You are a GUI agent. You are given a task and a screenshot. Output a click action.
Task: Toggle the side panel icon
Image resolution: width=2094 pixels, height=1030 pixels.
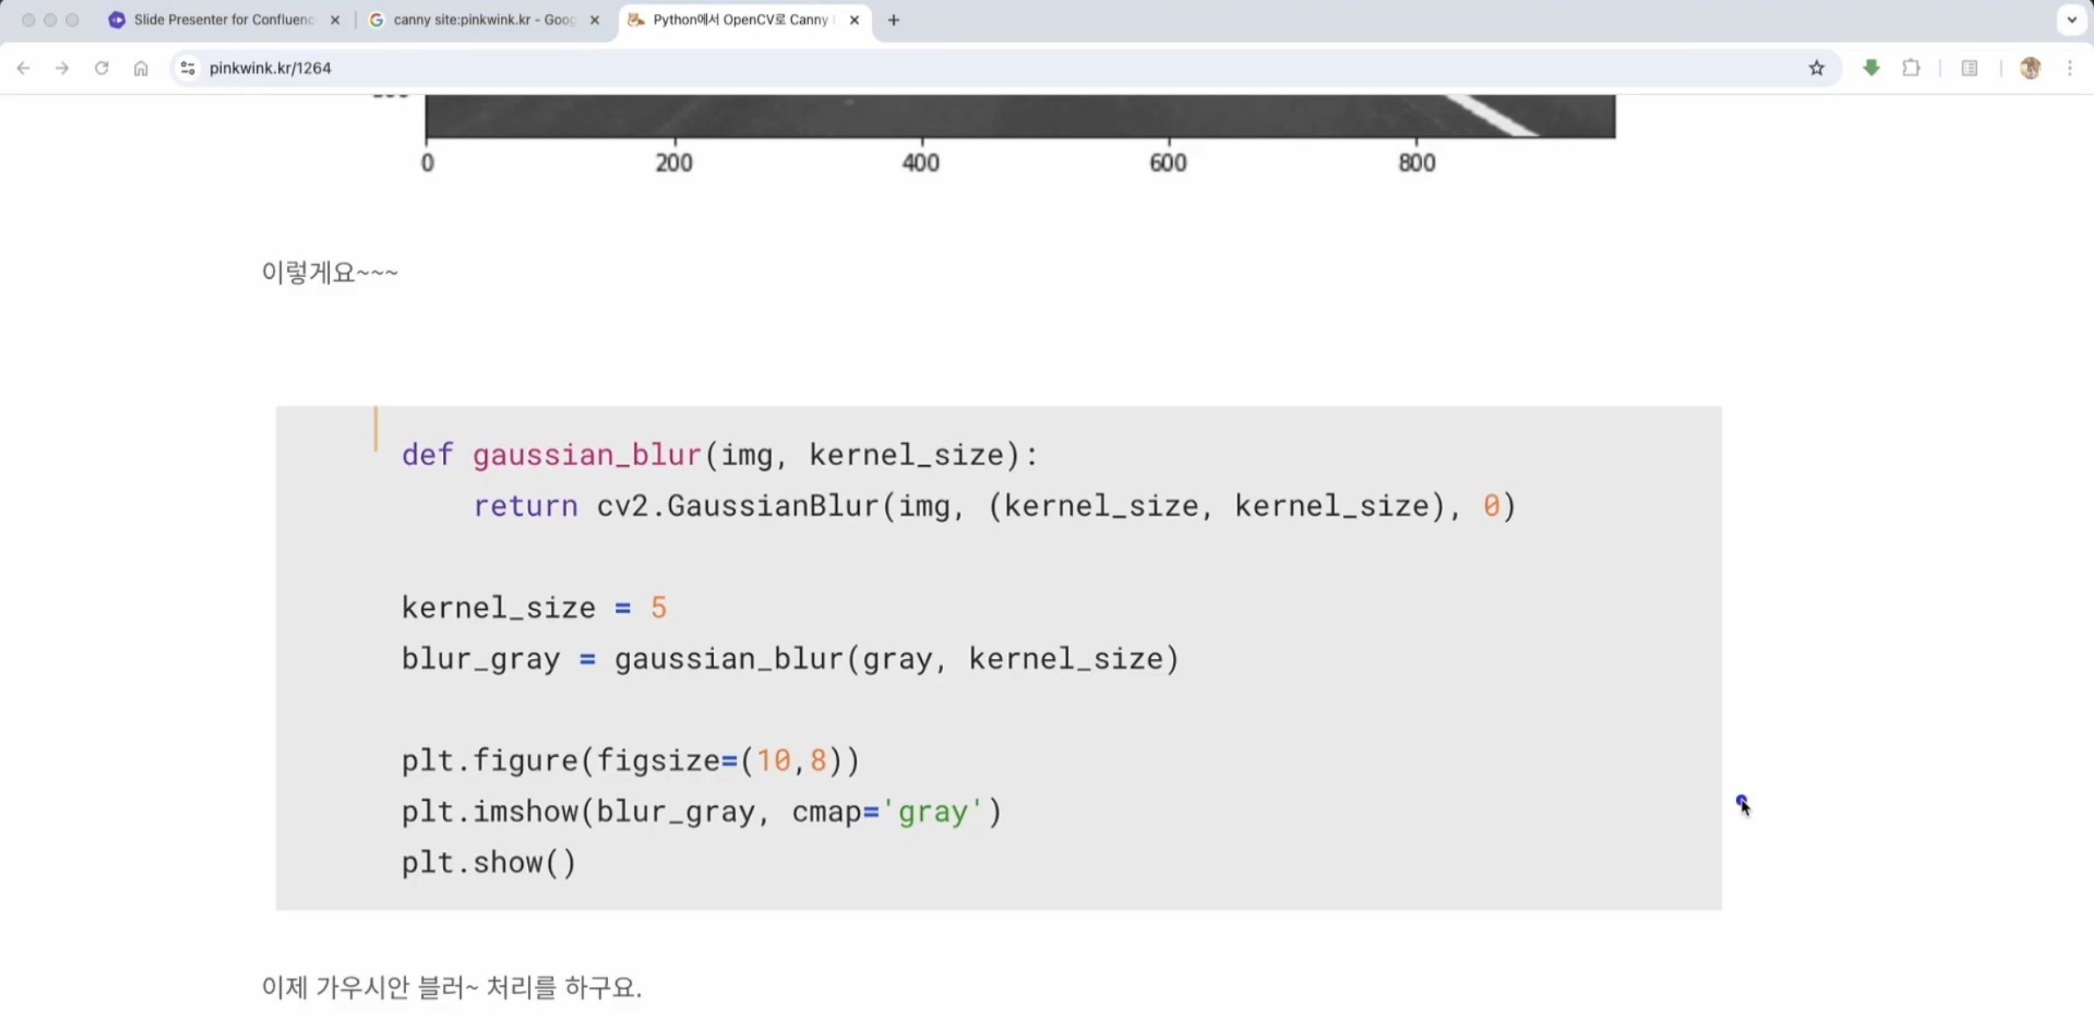pos(1969,68)
